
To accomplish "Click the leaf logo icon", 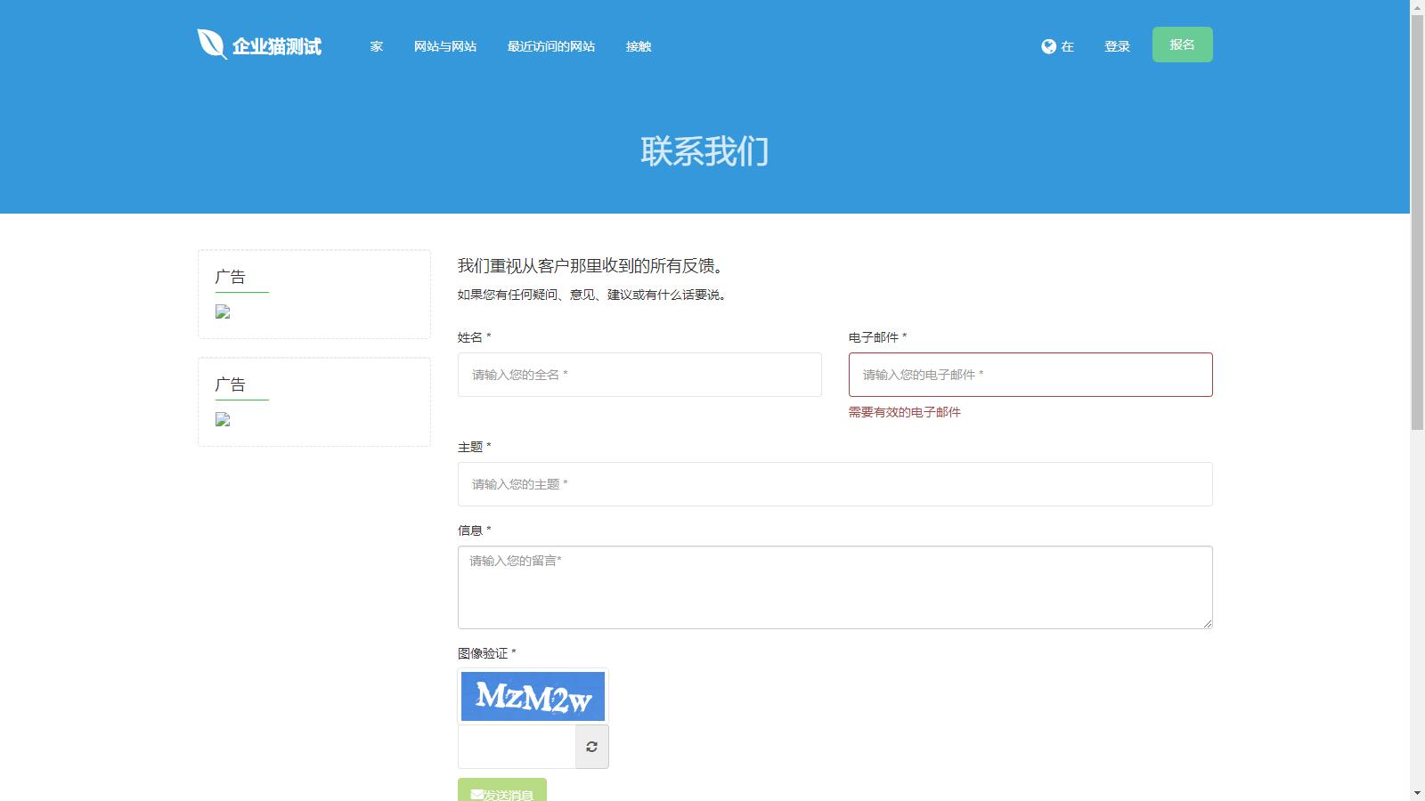I will coord(211,44).
